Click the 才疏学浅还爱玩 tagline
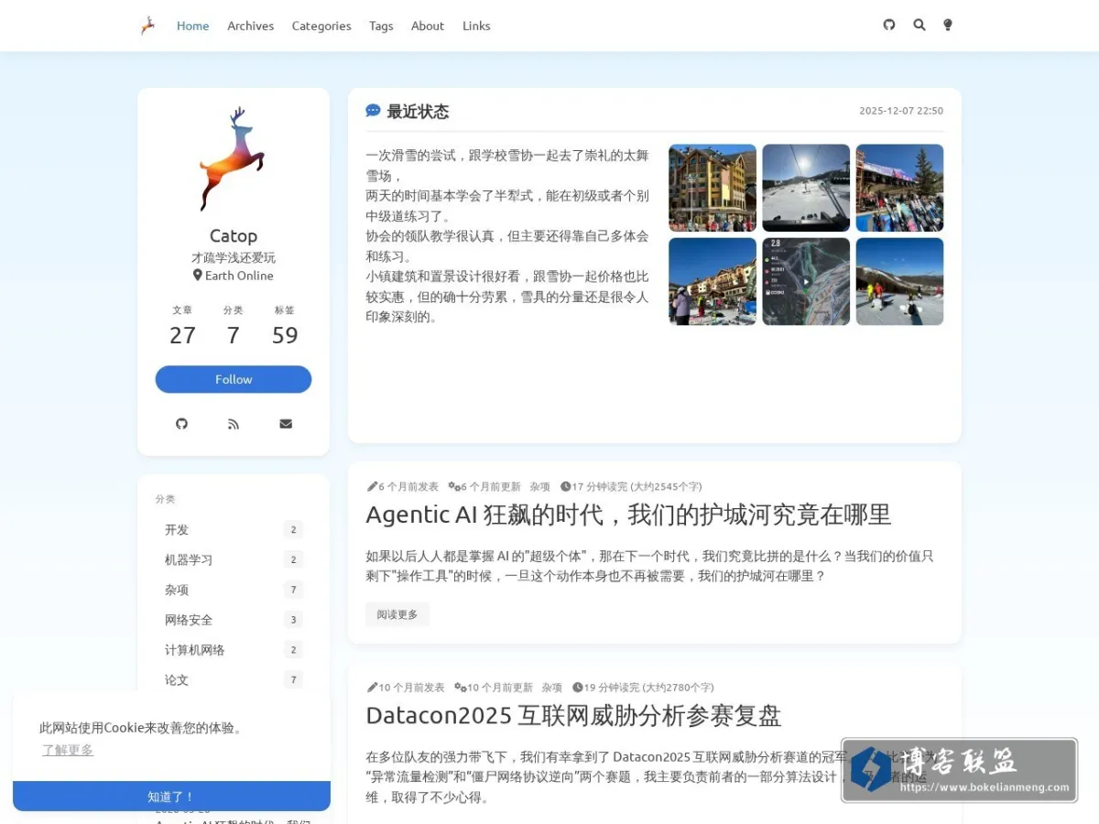 point(234,257)
